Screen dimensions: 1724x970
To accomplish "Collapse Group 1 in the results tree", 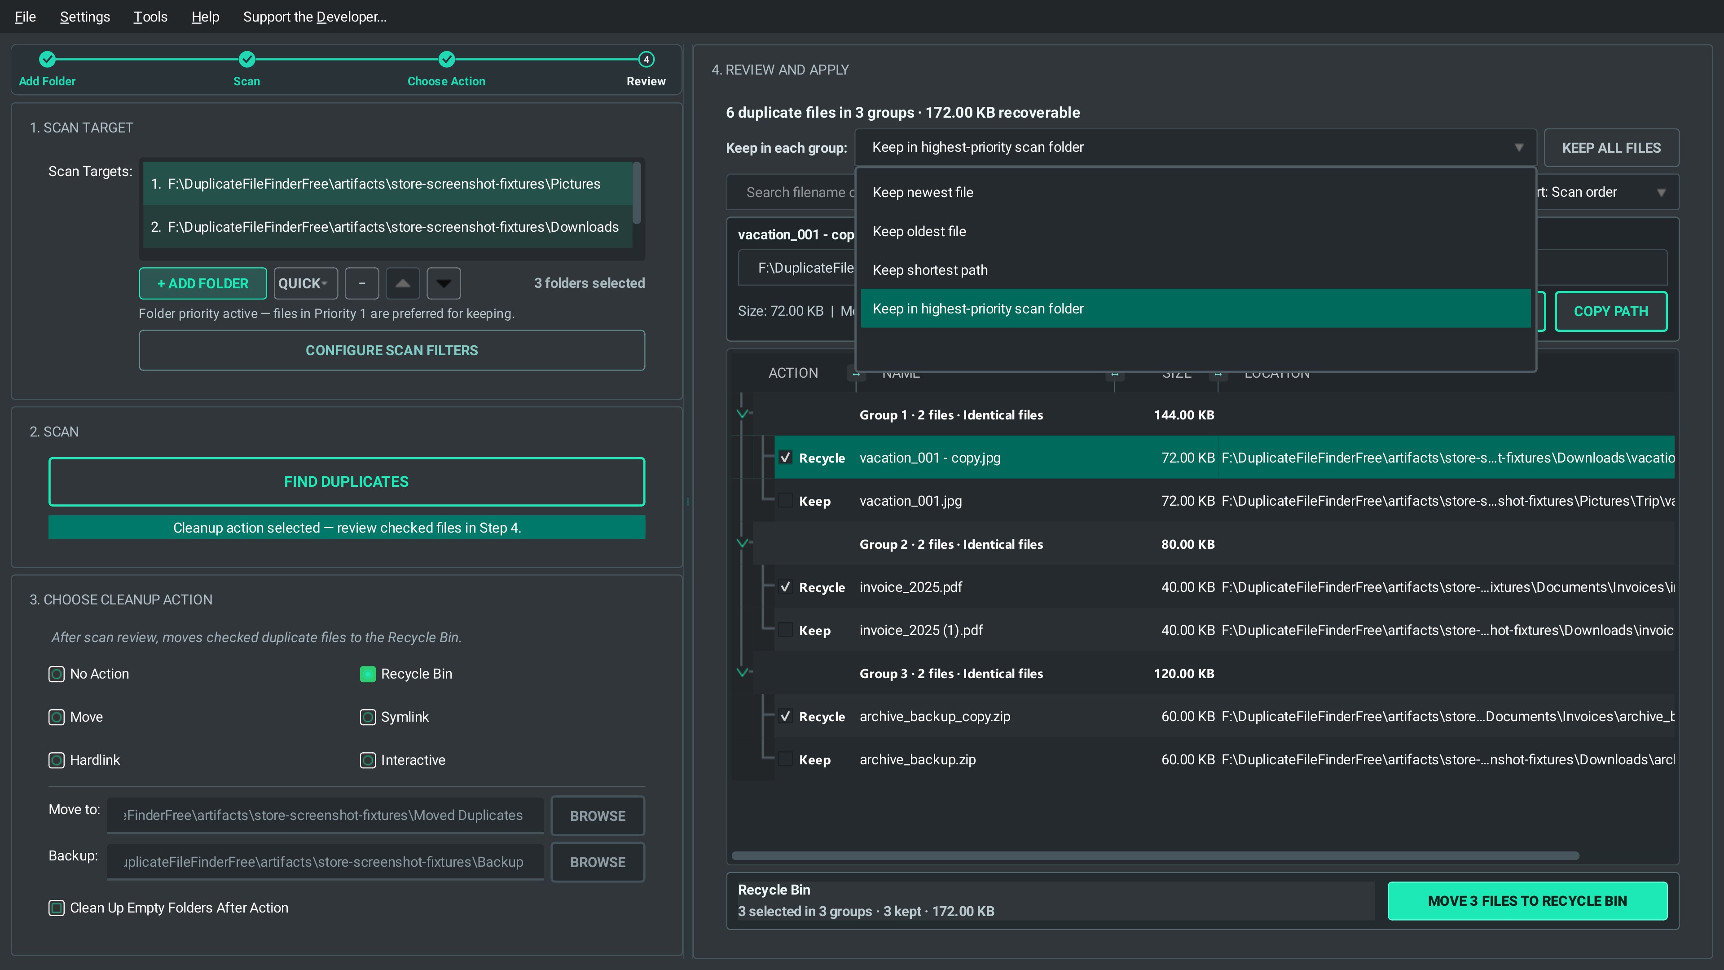I will click(742, 414).
